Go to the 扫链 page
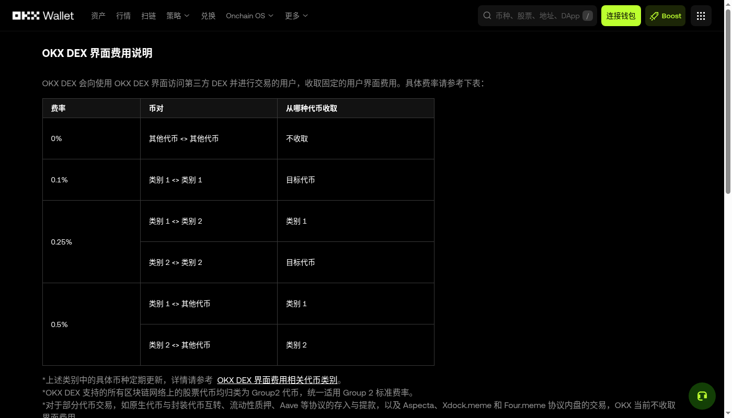Screen dimensions: 732x418 [x=148, y=16]
